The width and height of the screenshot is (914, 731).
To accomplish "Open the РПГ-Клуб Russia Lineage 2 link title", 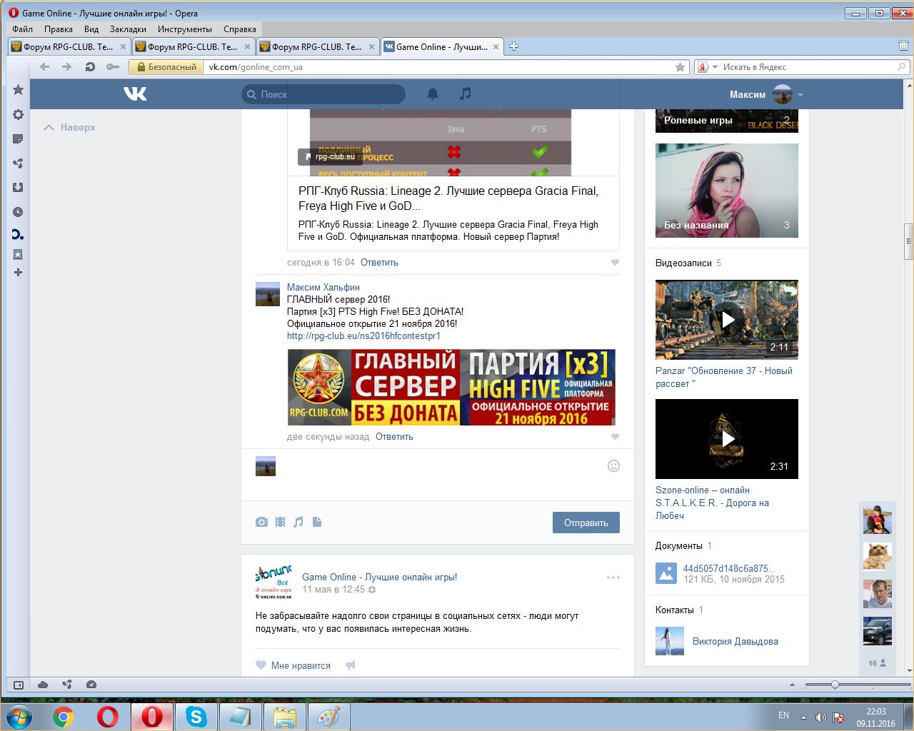I will 448,198.
